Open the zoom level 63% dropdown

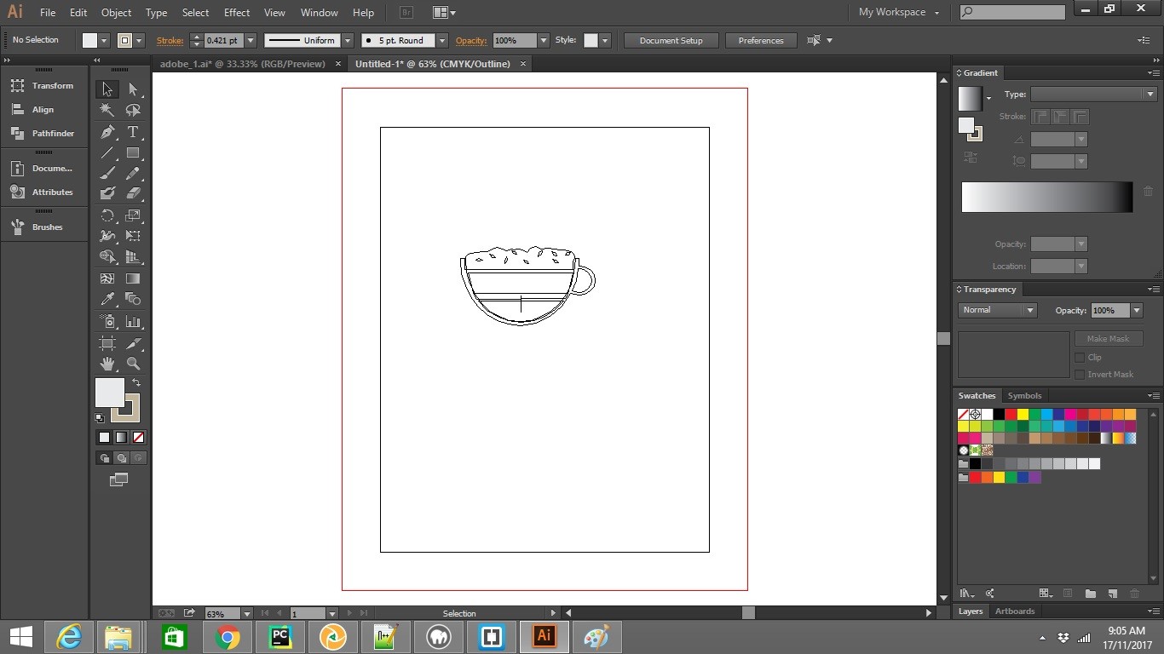click(247, 613)
